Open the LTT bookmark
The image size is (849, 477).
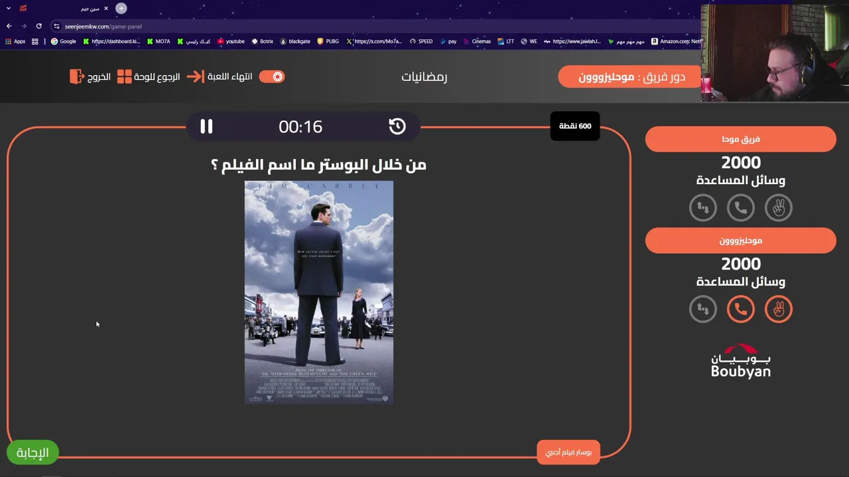(505, 41)
